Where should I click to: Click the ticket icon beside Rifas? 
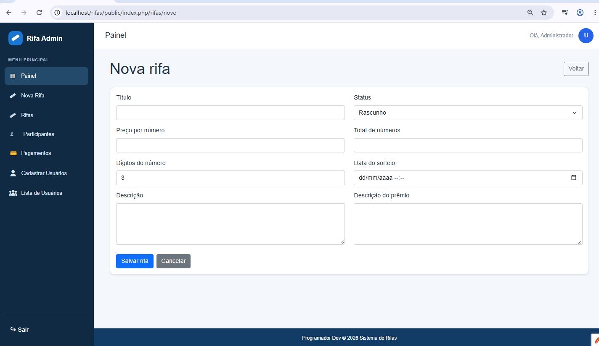pyautogui.click(x=13, y=115)
